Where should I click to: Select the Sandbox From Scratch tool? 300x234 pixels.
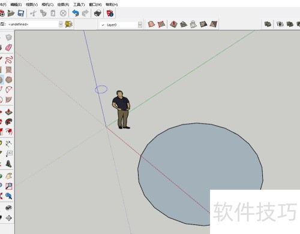click(161, 24)
